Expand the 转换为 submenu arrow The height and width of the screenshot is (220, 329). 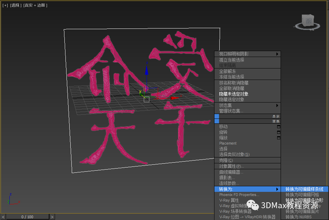point(277,189)
